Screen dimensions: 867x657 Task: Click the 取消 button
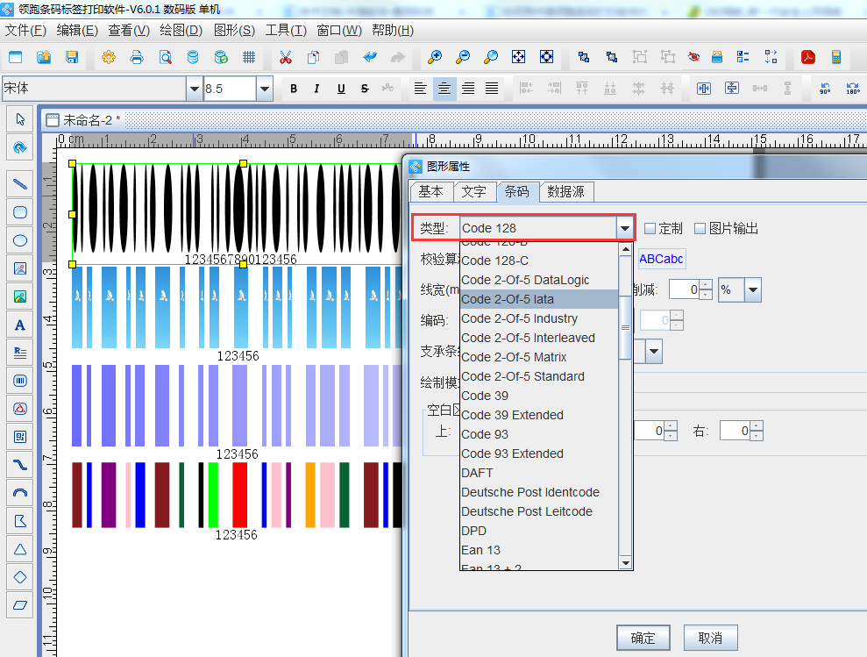(710, 639)
